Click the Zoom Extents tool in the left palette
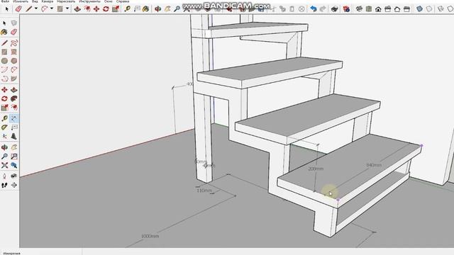 [x=4, y=165]
